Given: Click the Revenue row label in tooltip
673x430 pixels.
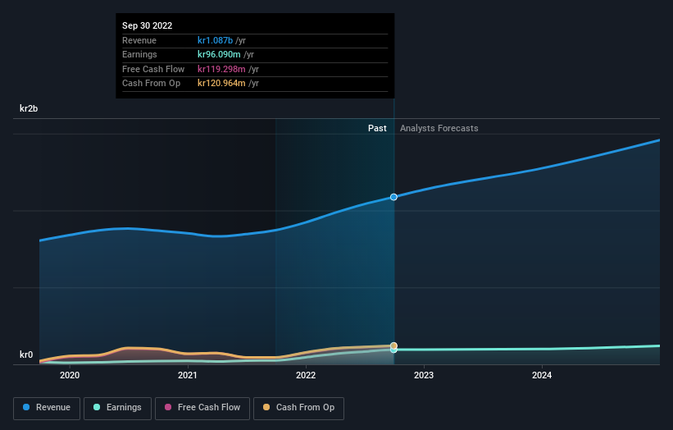Looking at the screenshot, I should [139, 40].
